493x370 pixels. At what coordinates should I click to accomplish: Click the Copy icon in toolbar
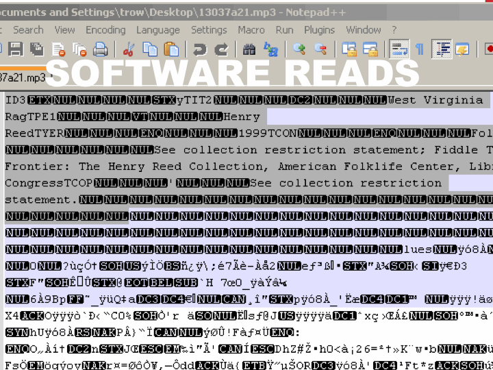(150, 49)
